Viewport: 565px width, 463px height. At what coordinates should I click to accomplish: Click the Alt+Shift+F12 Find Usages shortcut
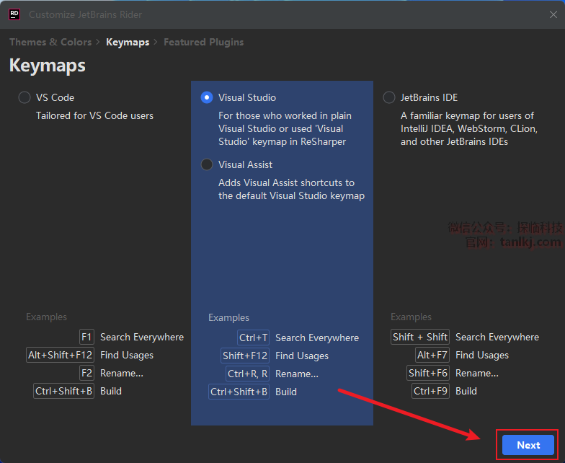pos(61,355)
